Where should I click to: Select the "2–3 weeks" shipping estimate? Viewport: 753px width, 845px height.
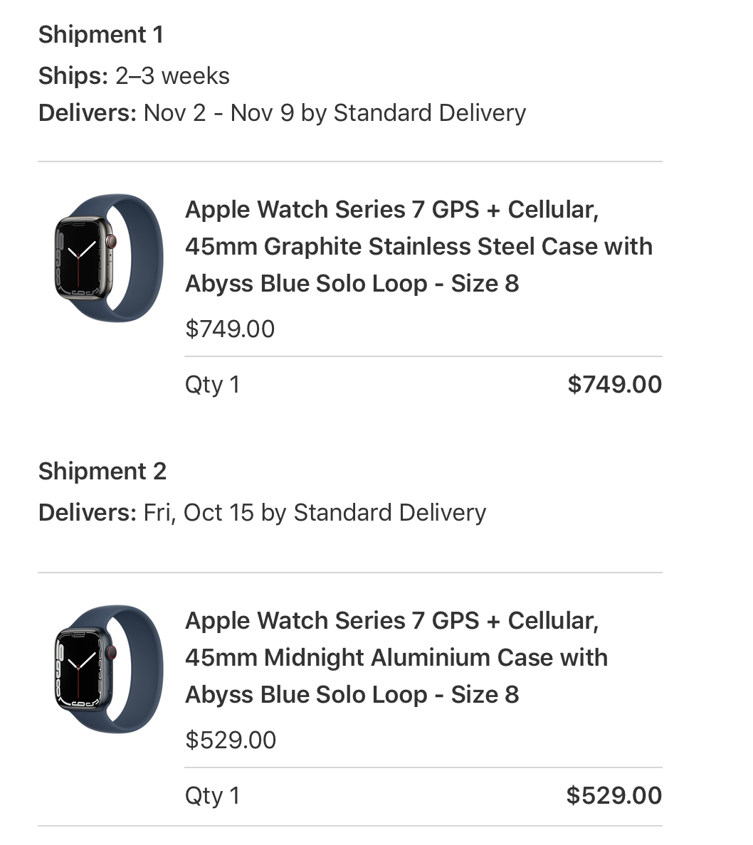[x=172, y=76]
